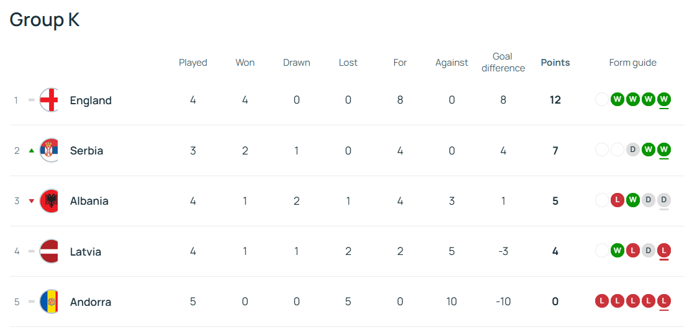This screenshot has height=335, width=692.
Task: Open the Latvia team link
Action: 86,252
